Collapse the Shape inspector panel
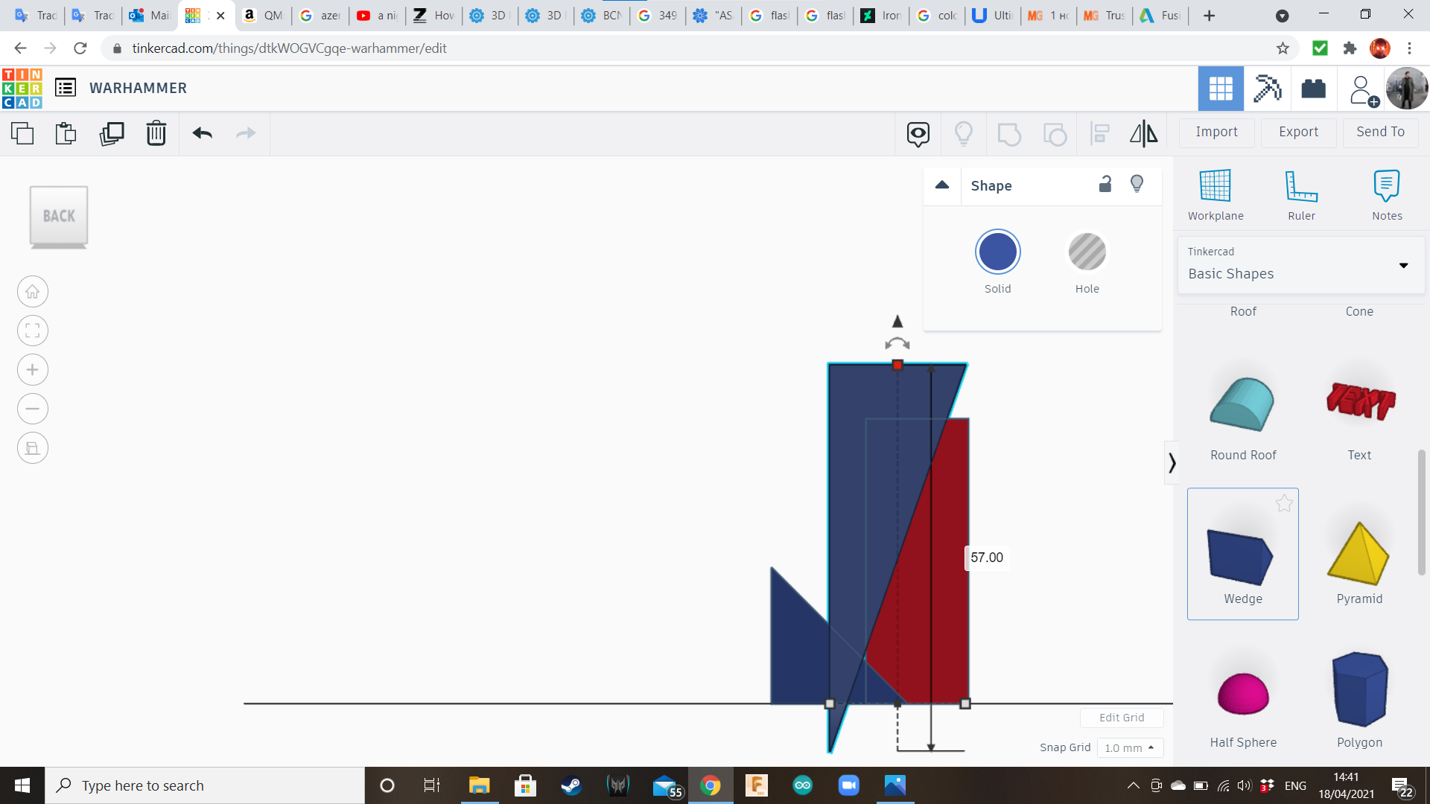 click(x=942, y=185)
